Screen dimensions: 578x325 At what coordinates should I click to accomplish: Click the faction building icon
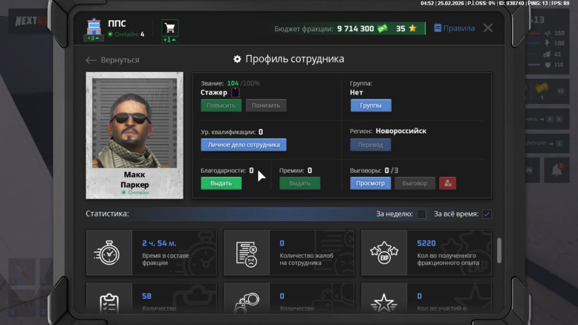click(x=94, y=27)
